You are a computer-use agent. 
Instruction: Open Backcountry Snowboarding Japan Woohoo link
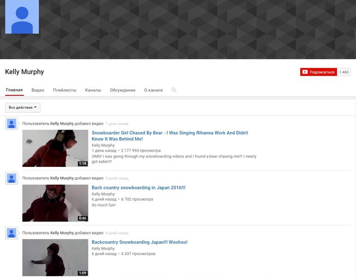[x=140, y=242]
